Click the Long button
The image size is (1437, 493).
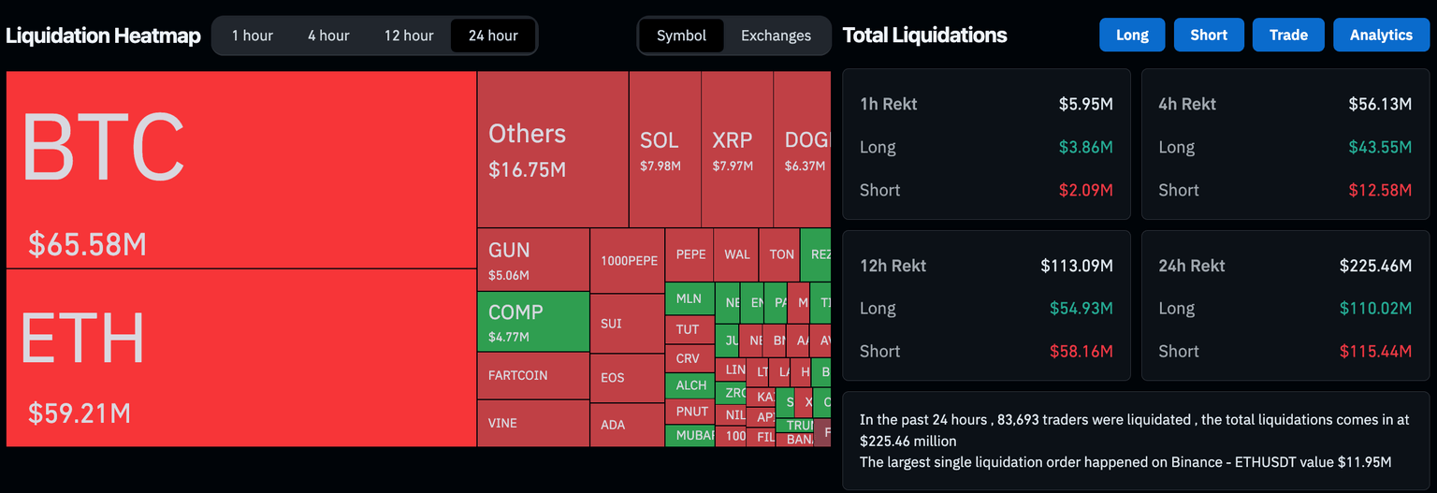[x=1132, y=35]
